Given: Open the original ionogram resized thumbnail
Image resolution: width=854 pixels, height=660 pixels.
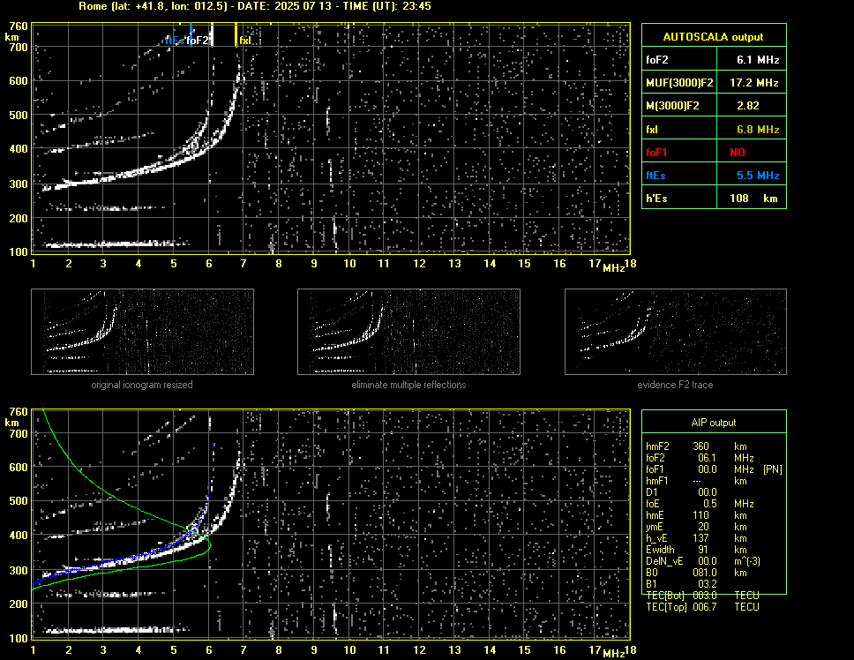Looking at the screenshot, I should pos(142,332).
